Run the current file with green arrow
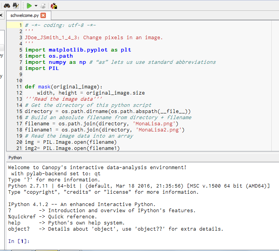Viewport: 279px width, 251px height. [x=29, y=5]
